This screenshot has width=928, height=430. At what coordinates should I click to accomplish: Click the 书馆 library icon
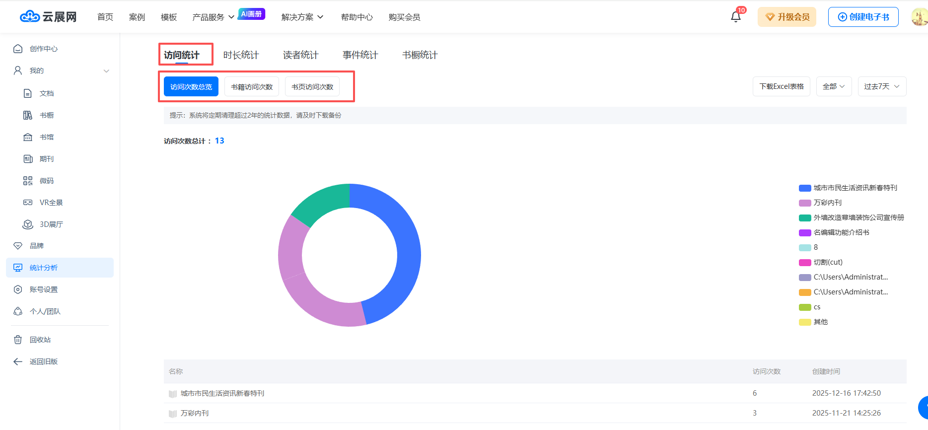point(28,137)
